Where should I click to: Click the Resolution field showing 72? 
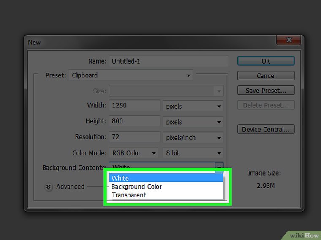tap(134, 137)
